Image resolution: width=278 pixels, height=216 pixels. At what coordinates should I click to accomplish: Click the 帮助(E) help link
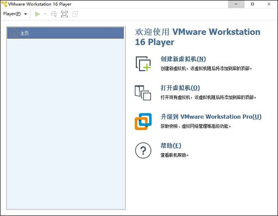pos(171,145)
